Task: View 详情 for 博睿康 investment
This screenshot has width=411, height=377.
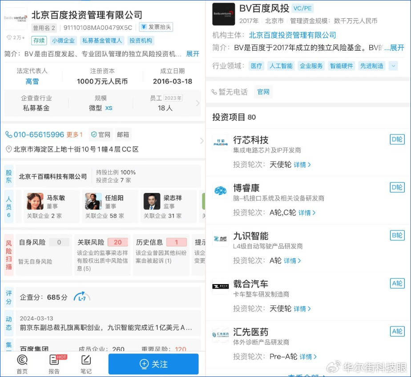Action: (307, 213)
